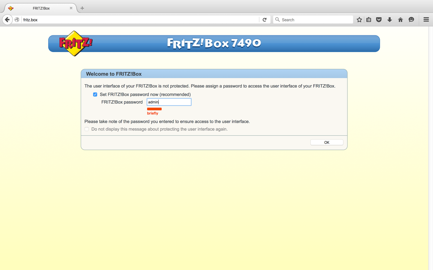Reload the fritz.box page

(x=265, y=20)
